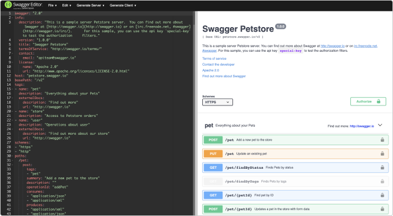The image size is (393, 216).
Task: Fold the contact block at line 7
Action: pyautogui.click(x=12, y=54)
